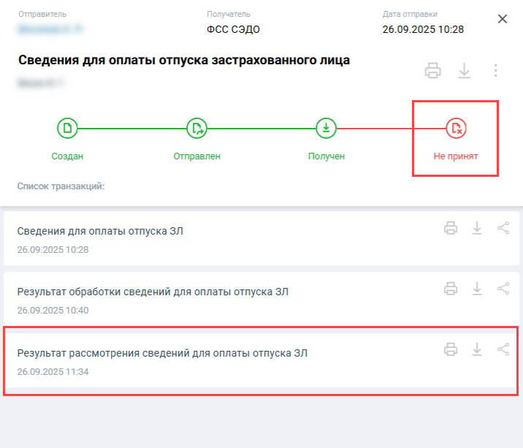The width and height of the screenshot is (523, 448).
Task: Print the Результат обработки сведений transaction
Action: (x=451, y=289)
